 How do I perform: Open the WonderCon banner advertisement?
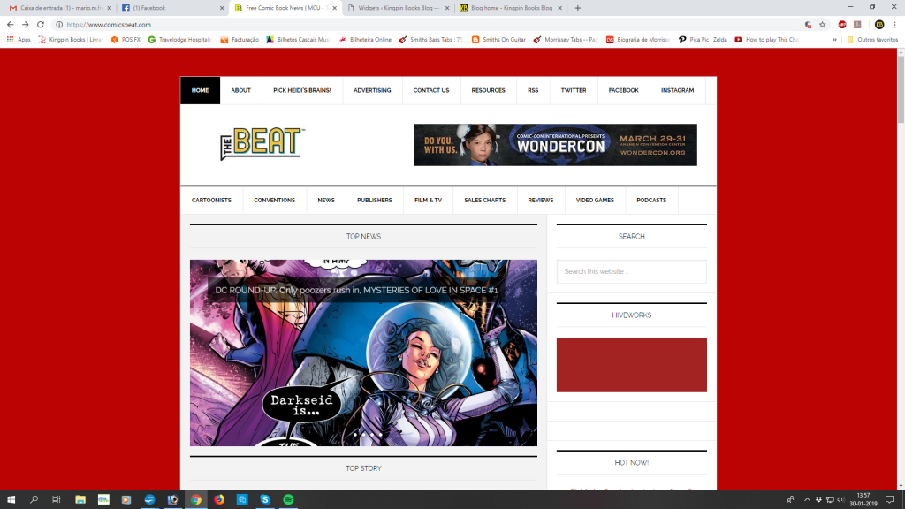pyautogui.click(x=555, y=145)
